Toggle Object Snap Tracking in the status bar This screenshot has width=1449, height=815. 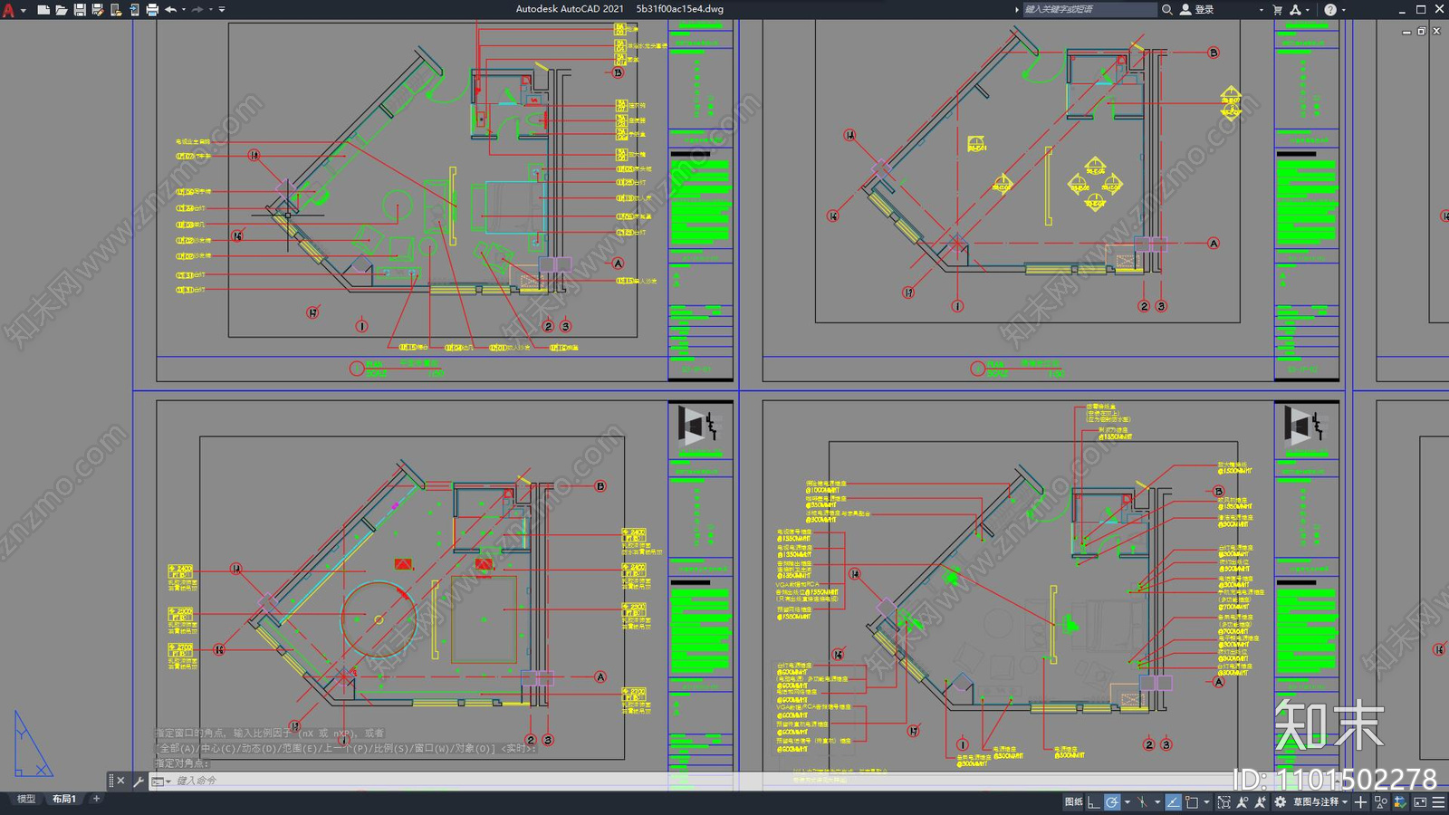click(x=1174, y=802)
